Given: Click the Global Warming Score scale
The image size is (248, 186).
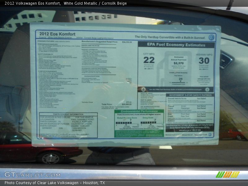Looking at the screenshot, I should [127, 122].
